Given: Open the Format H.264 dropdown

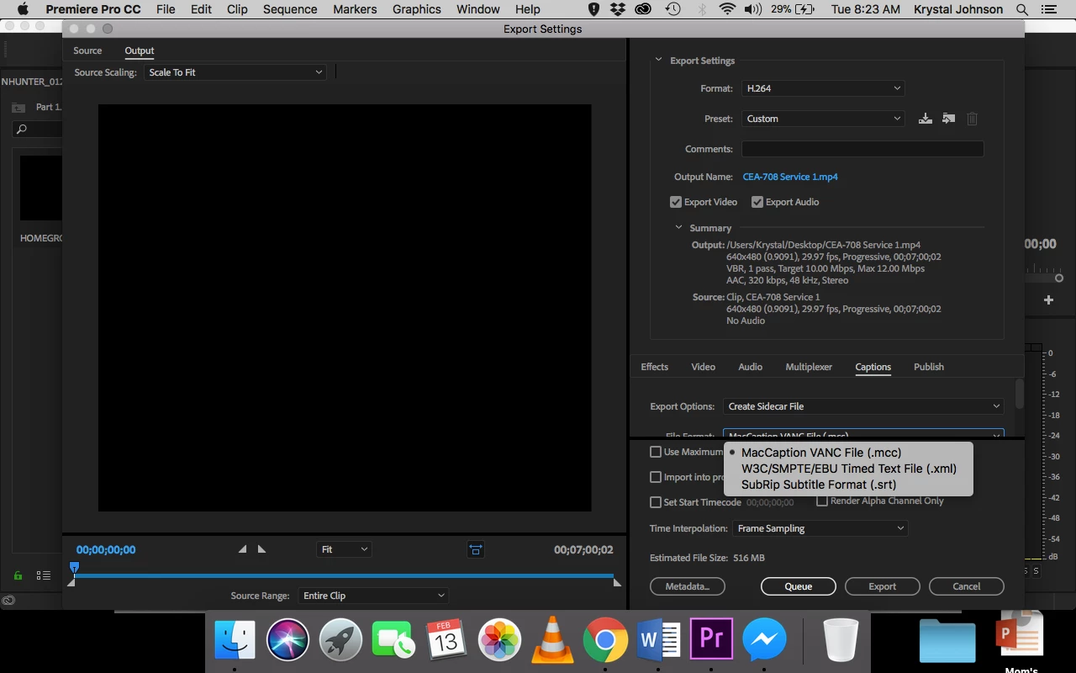Looking at the screenshot, I should [823, 88].
